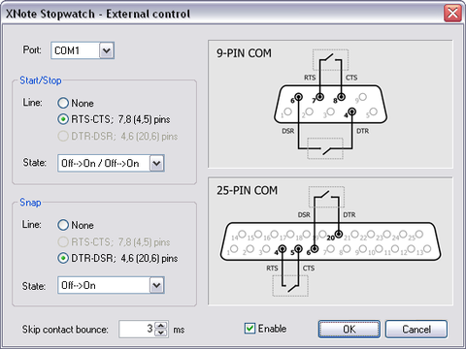The height and width of the screenshot is (349, 466).
Task: Click the RTS-CTS switch symbol under 25-pin connector
Action: pyautogui.click(x=290, y=285)
